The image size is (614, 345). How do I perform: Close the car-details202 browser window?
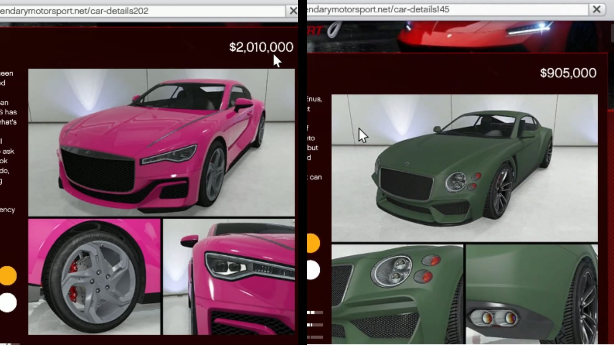[294, 10]
